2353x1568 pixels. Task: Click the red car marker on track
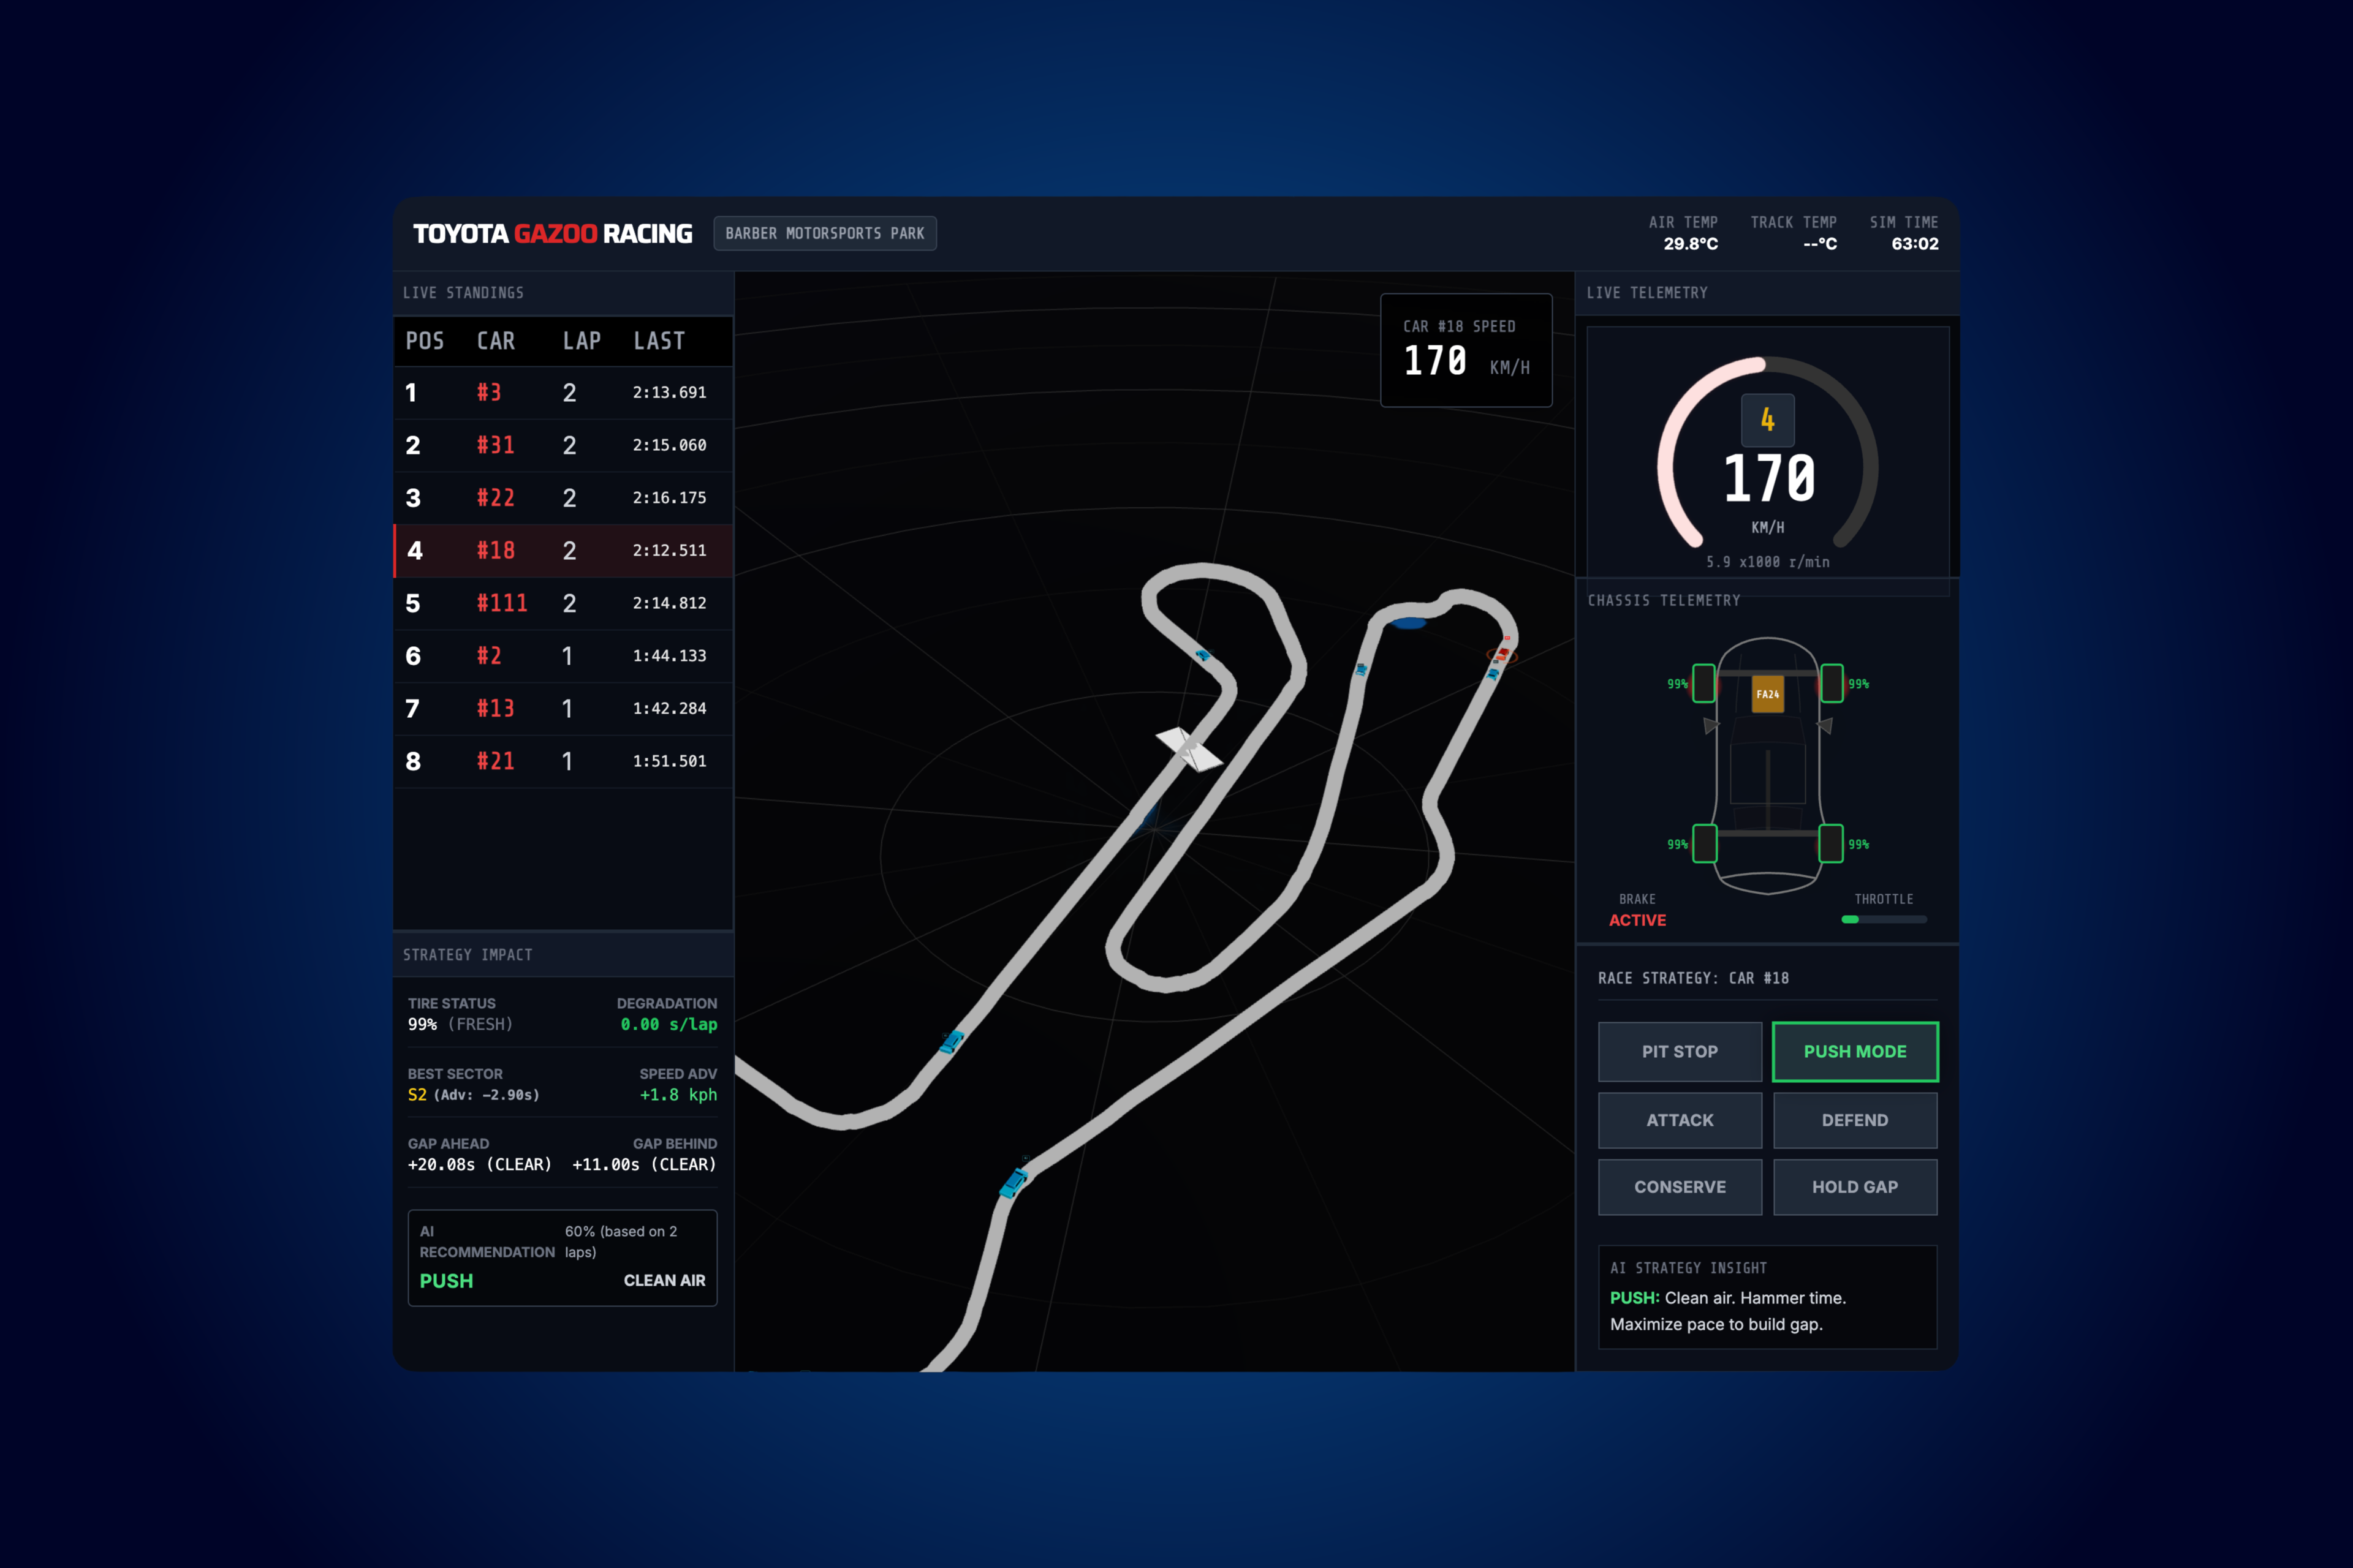pyautogui.click(x=1502, y=654)
